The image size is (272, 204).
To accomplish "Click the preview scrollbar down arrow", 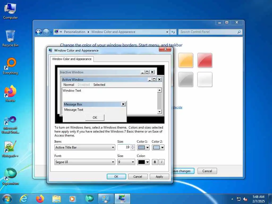I will [159, 112].
